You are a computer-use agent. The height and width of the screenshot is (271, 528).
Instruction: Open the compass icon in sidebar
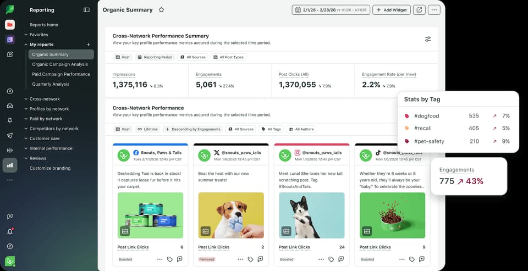click(10, 91)
